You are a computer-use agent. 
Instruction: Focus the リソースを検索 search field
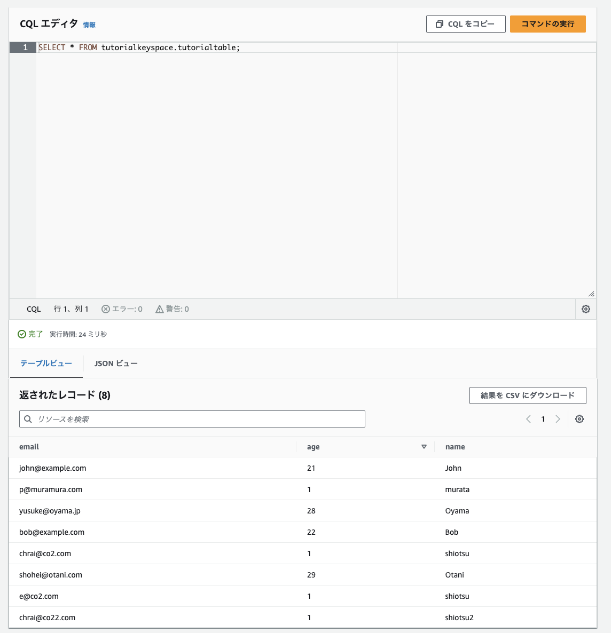192,419
